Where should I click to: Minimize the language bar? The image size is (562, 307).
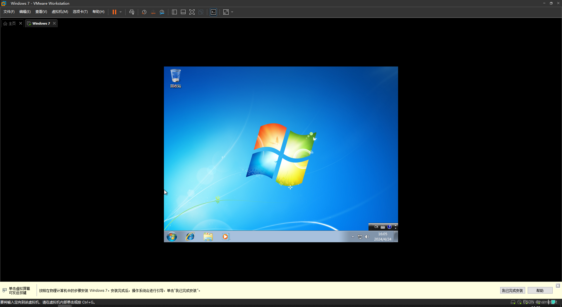pyautogui.click(x=395, y=225)
